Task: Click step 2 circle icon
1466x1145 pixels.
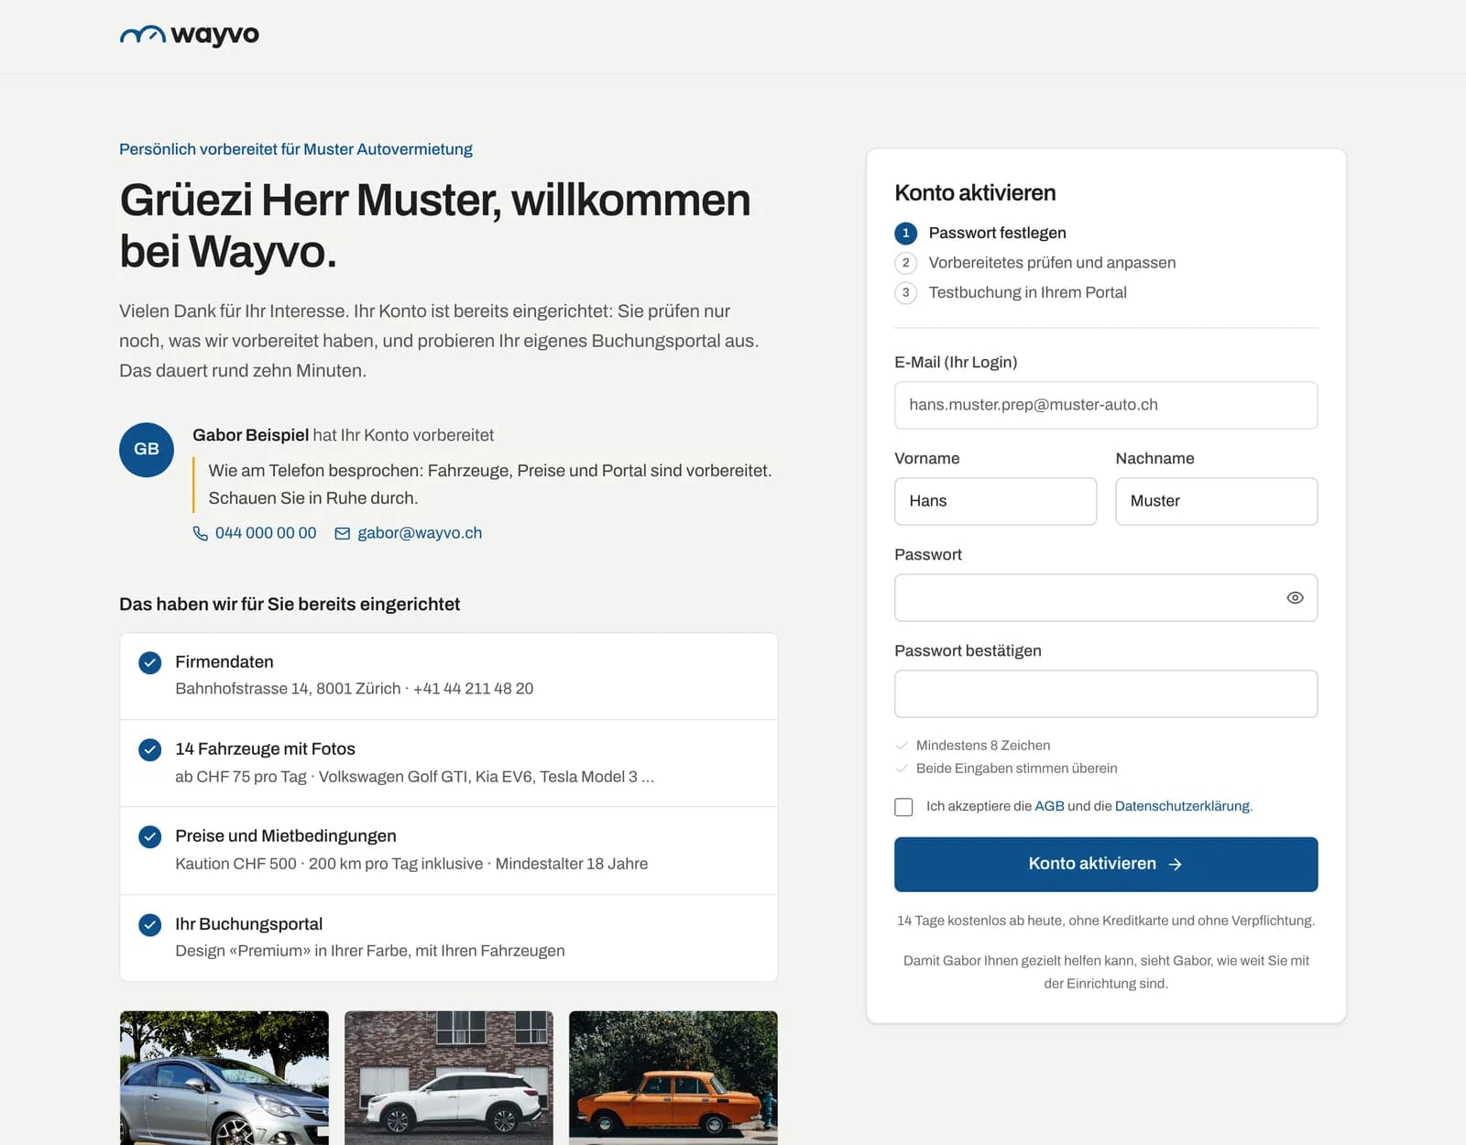Action: [x=906, y=263]
